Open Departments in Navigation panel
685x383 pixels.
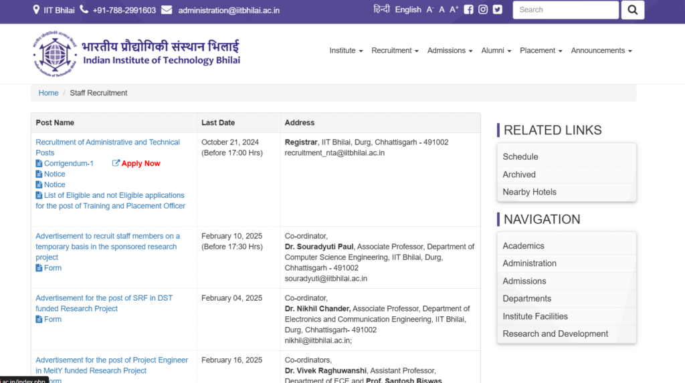pyautogui.click(x=566, y=299)
